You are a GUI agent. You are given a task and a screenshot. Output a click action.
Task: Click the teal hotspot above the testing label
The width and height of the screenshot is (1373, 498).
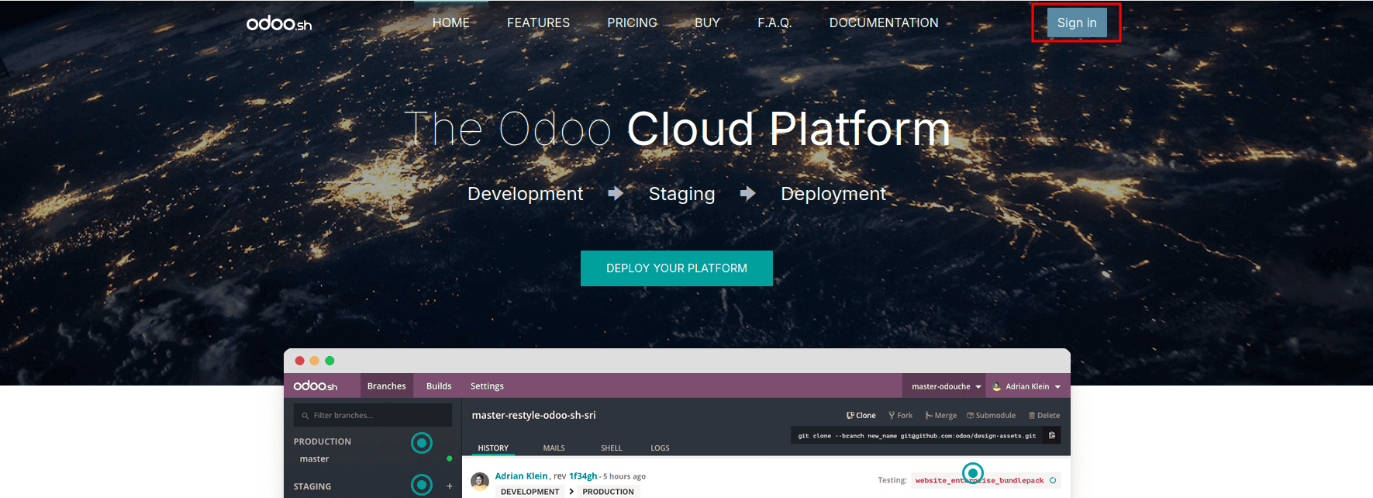tap(973, 472)
